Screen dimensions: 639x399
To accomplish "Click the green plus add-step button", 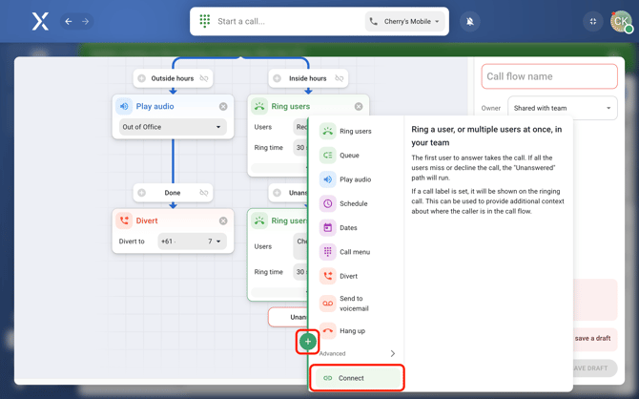I will [x=308, y=342].
